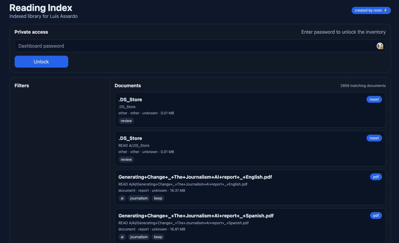Select the journalism tag on Spanish report card
The width and height of the screenshot is (399, 243).
[139, 237]
